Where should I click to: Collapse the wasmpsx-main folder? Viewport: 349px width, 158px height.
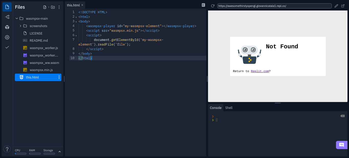click(17, 18)
